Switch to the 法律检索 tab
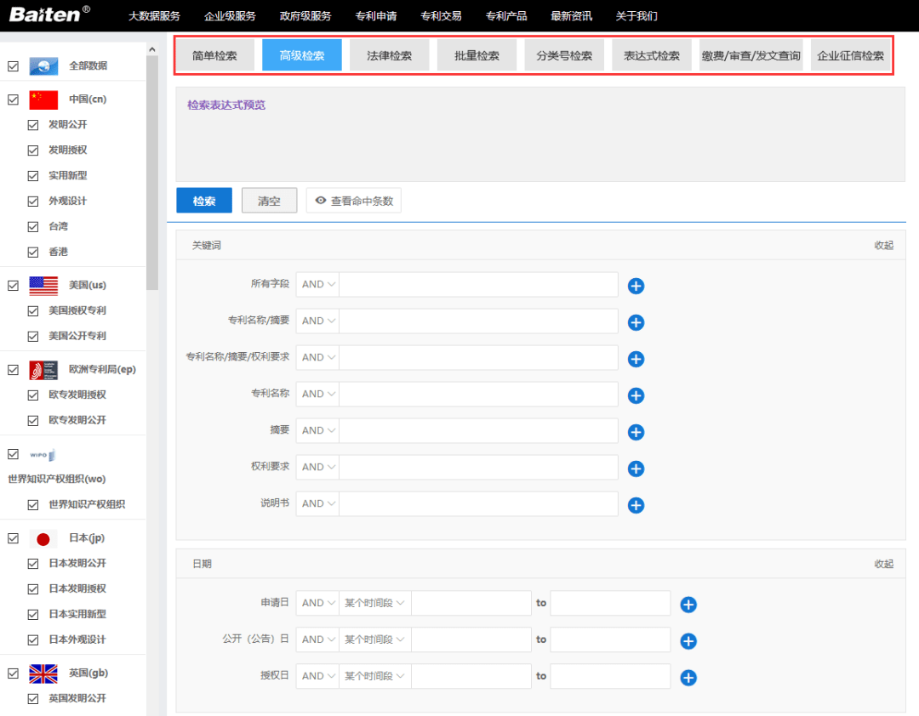The width and height of the screenshot is (919, 716). tap(389, 54)
